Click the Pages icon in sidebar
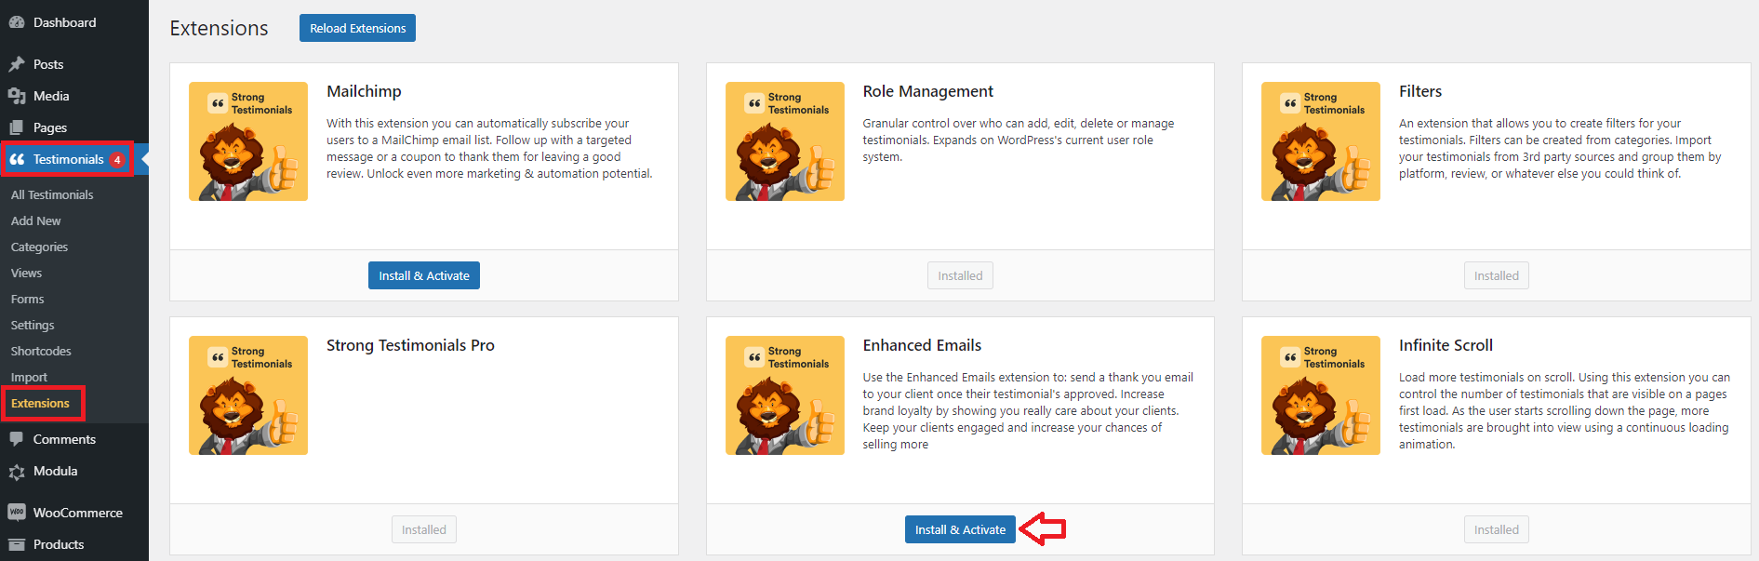The image size is (1759, 561). [17, 127]
